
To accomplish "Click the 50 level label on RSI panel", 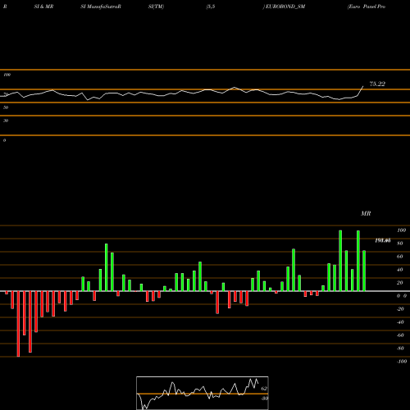I will click(6, 107).
